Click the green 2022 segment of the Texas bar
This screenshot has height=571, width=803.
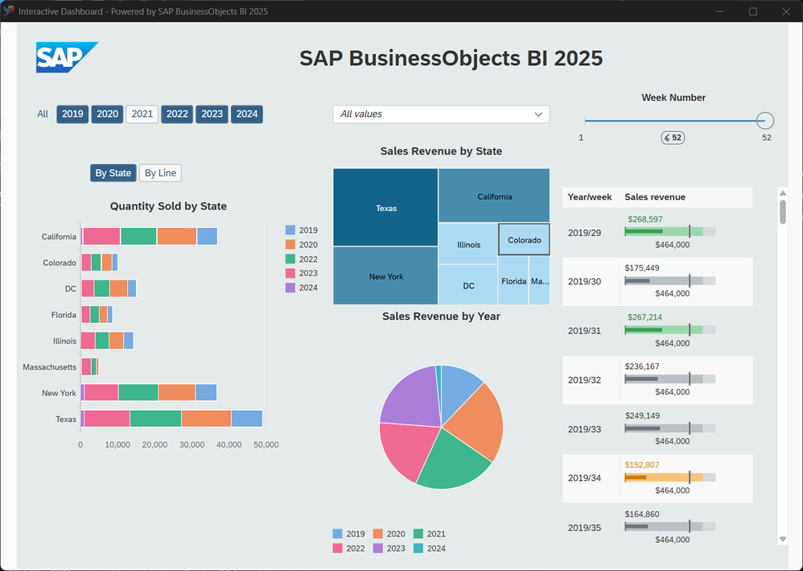155,419
